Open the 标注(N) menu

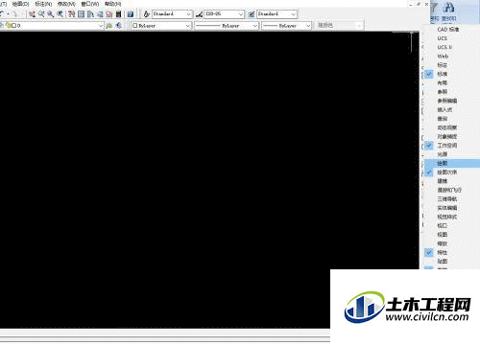43,4
